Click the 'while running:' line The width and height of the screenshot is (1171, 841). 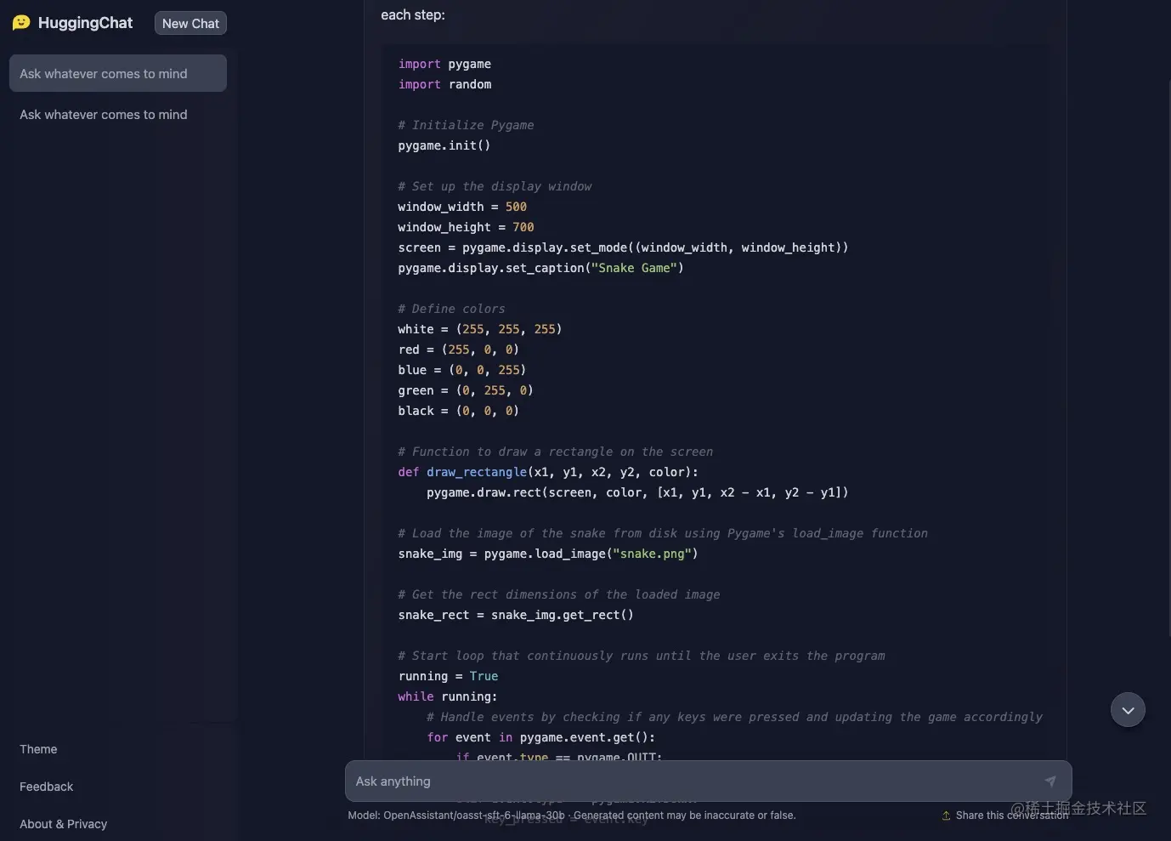tap(448, 696)
